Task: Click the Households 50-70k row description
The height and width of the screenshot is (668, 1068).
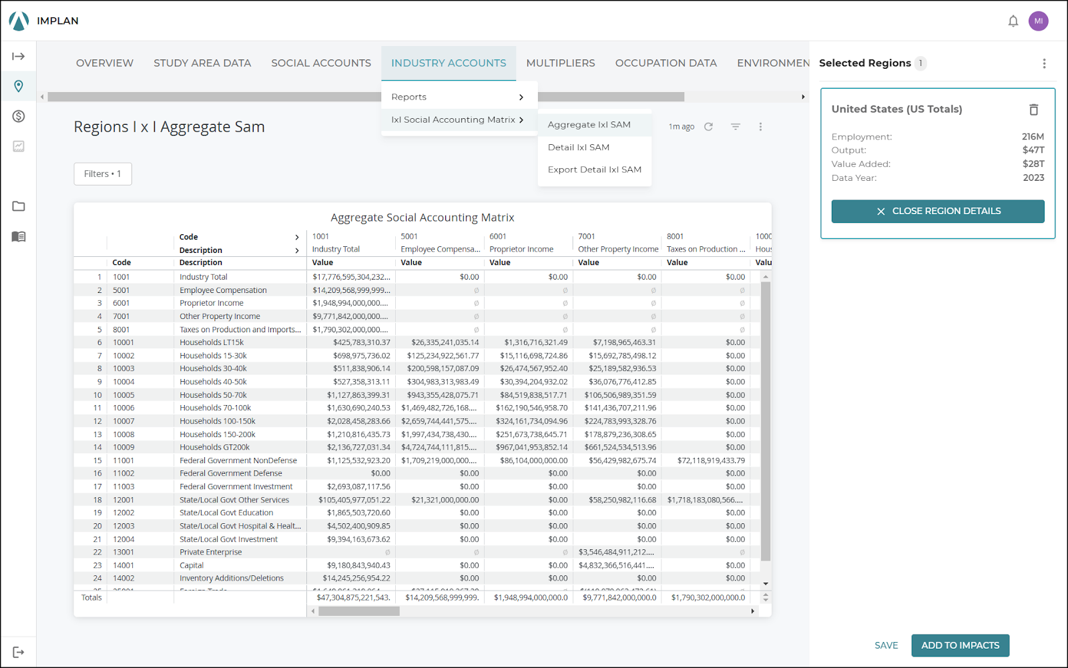Action: click(213, 395)
